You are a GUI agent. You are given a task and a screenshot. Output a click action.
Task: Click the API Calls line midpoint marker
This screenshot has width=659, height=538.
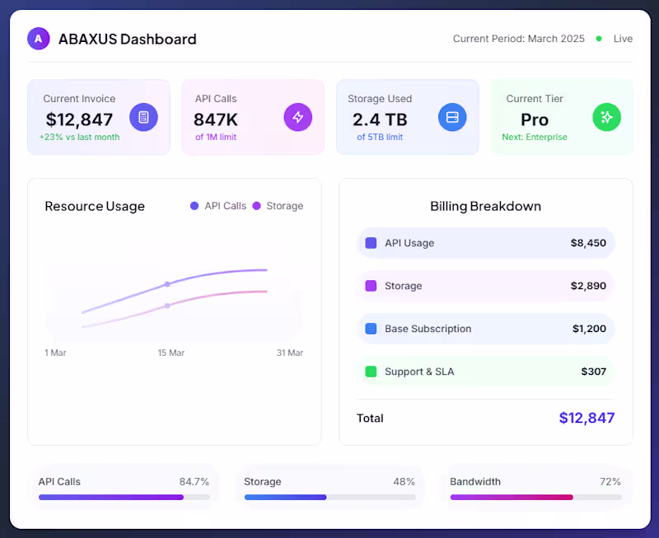167,284
